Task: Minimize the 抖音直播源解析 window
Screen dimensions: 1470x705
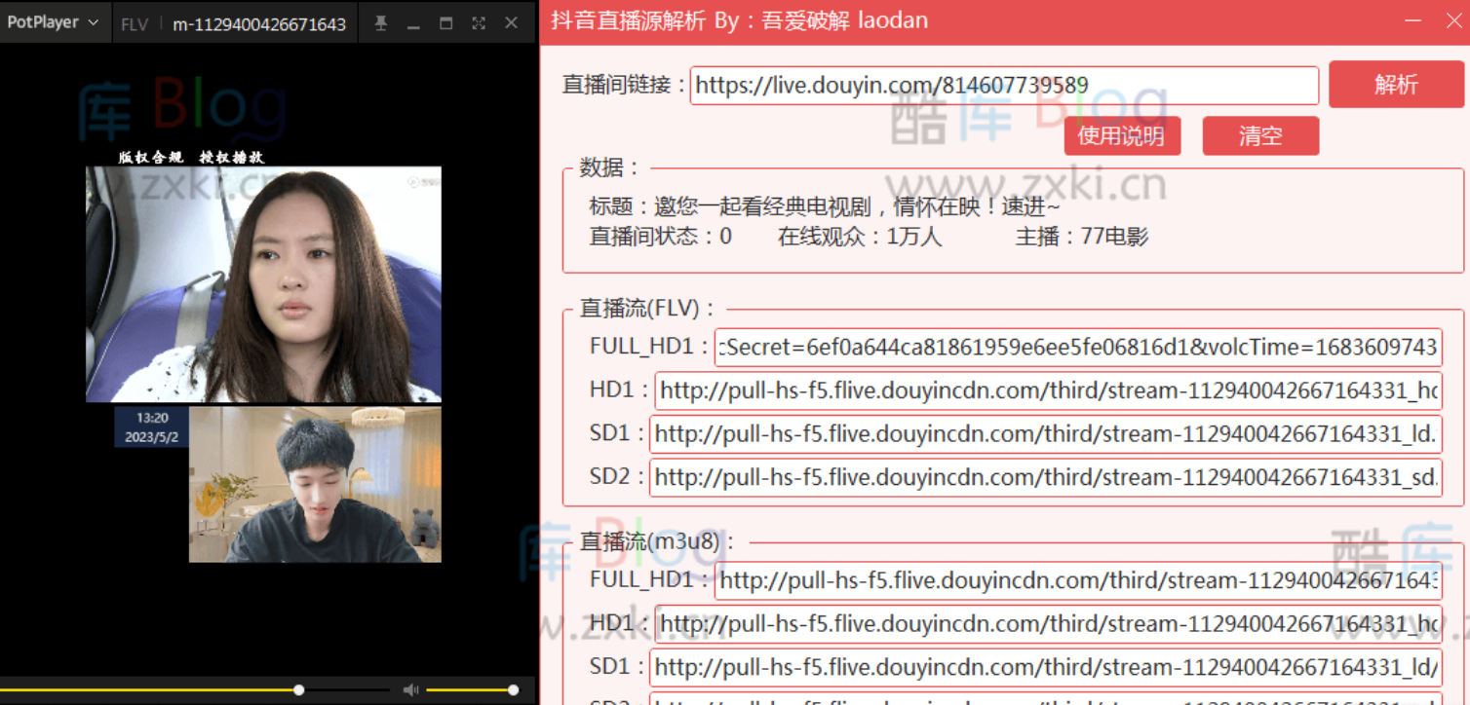Action: [x=1412, y=21]
